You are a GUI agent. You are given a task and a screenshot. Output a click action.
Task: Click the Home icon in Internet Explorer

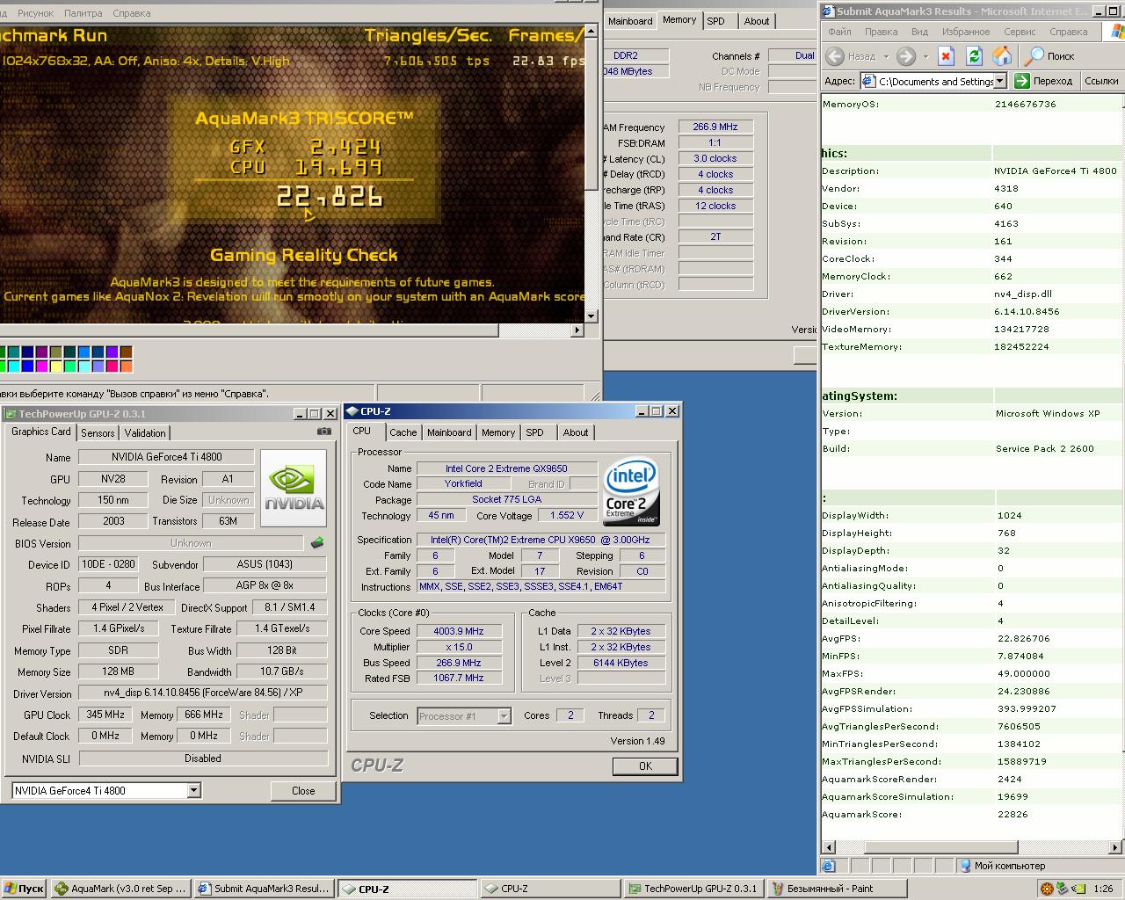click(1002, 56)
